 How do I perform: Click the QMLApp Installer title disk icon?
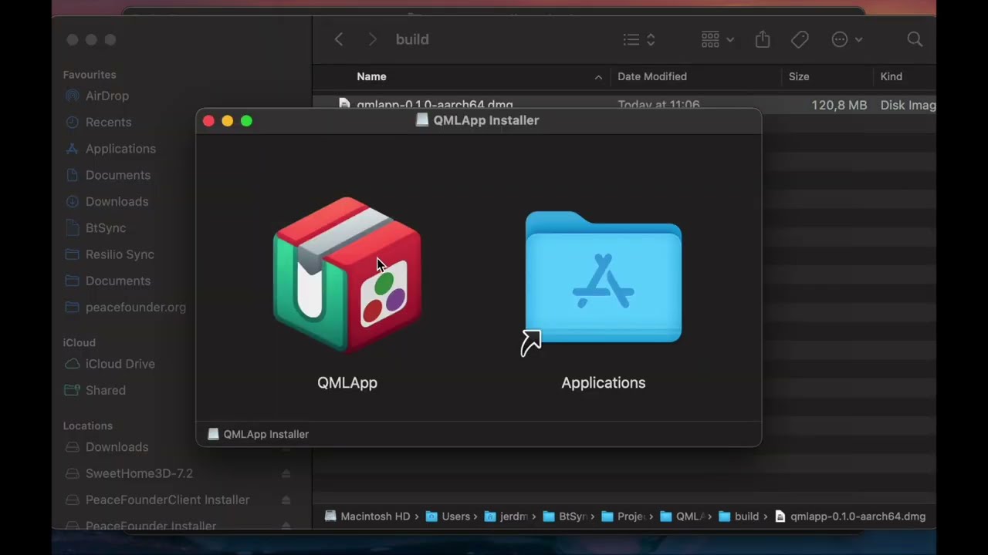pyautogui.click(x=422, y=120)
